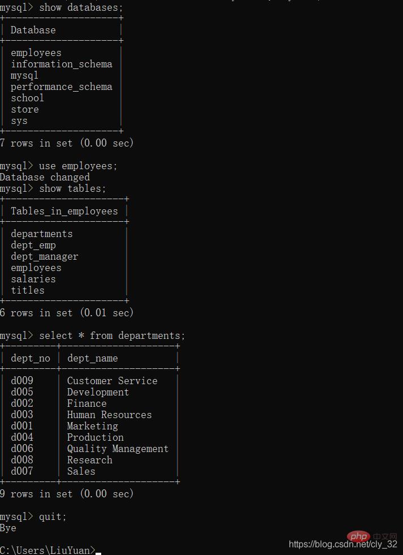Click the php logo watermark
The height and width of the screenshot is (555, 403).
pyautogui.click(x=357, y=536)
